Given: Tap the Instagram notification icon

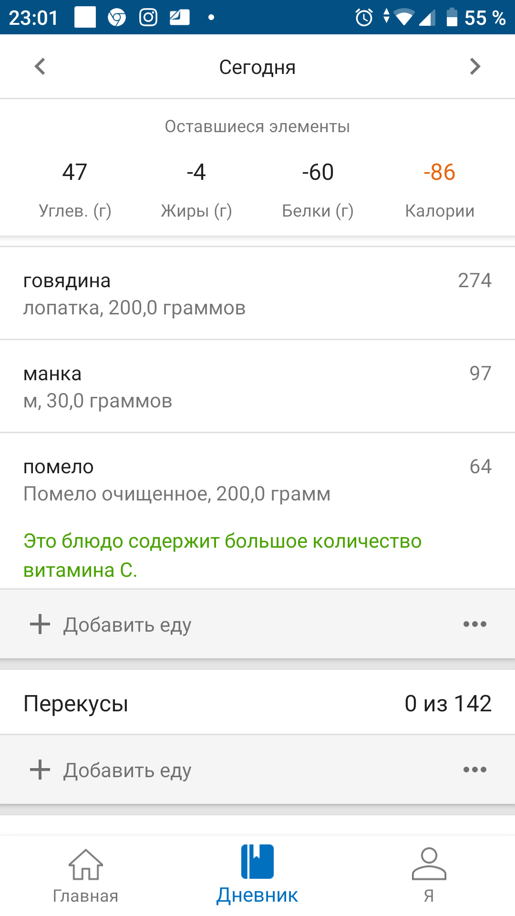Looking at the screenshot, I should [148, 18].
